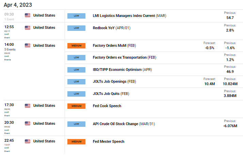The height and width of the screenshot is (157, 243).
Task: Click the MEDIUM badge next to Fed Cook Speech
Action: 76,106
